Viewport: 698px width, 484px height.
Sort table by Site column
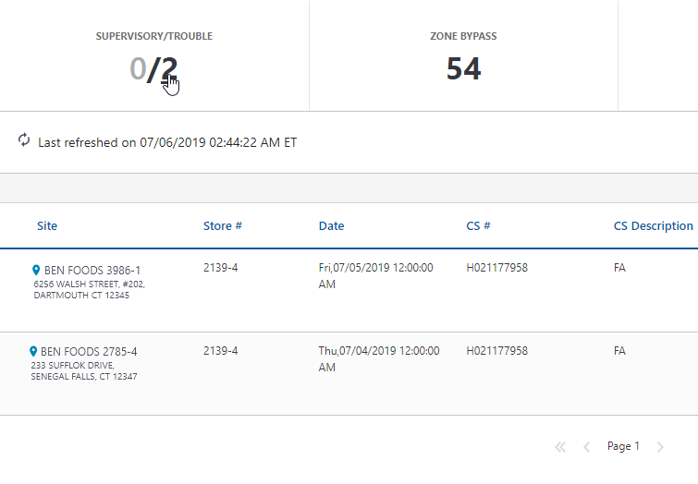click(x=47, y=226)
